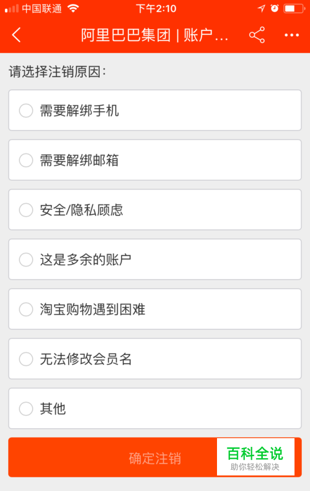
Task: Tap the battery status icon
Action: tap(294, 9)
